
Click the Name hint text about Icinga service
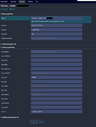click(x=48, y=21)
